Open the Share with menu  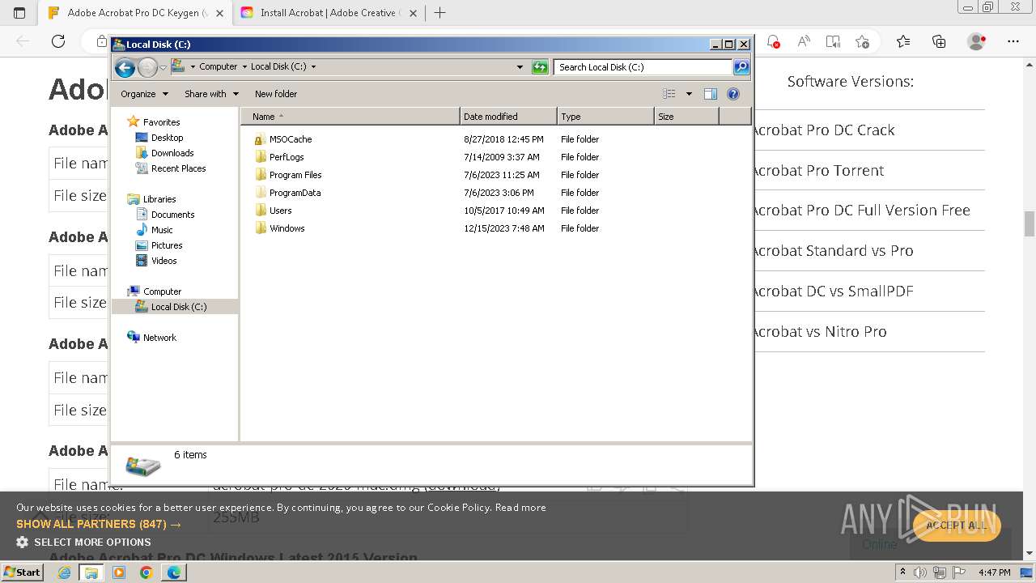point(211,94)
